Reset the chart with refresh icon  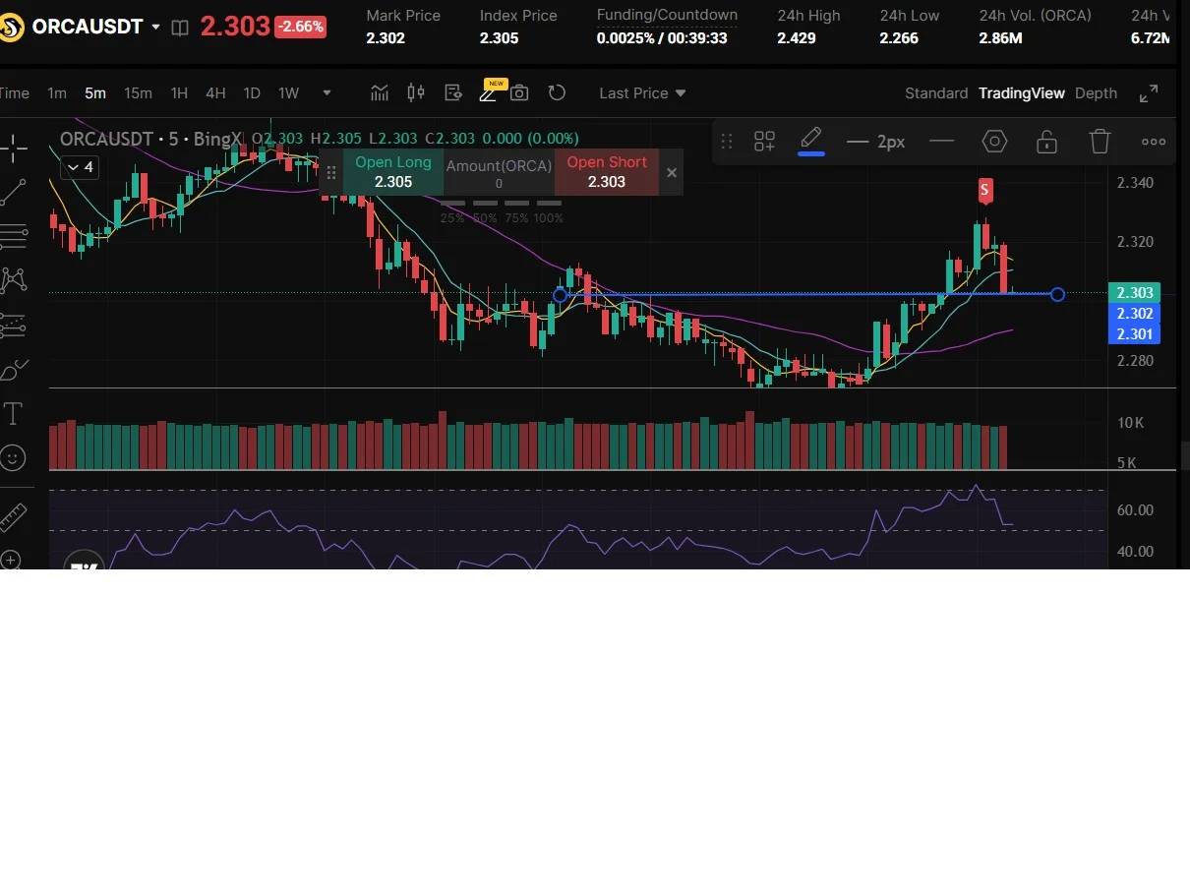[x=557, y=93]
